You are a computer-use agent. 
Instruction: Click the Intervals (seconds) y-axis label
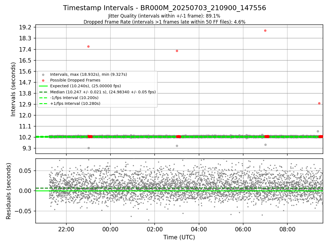tap(13, 89)
